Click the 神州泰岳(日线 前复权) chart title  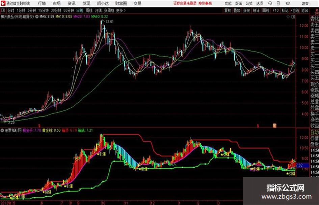pyautogui.click(x=17, y=16)
